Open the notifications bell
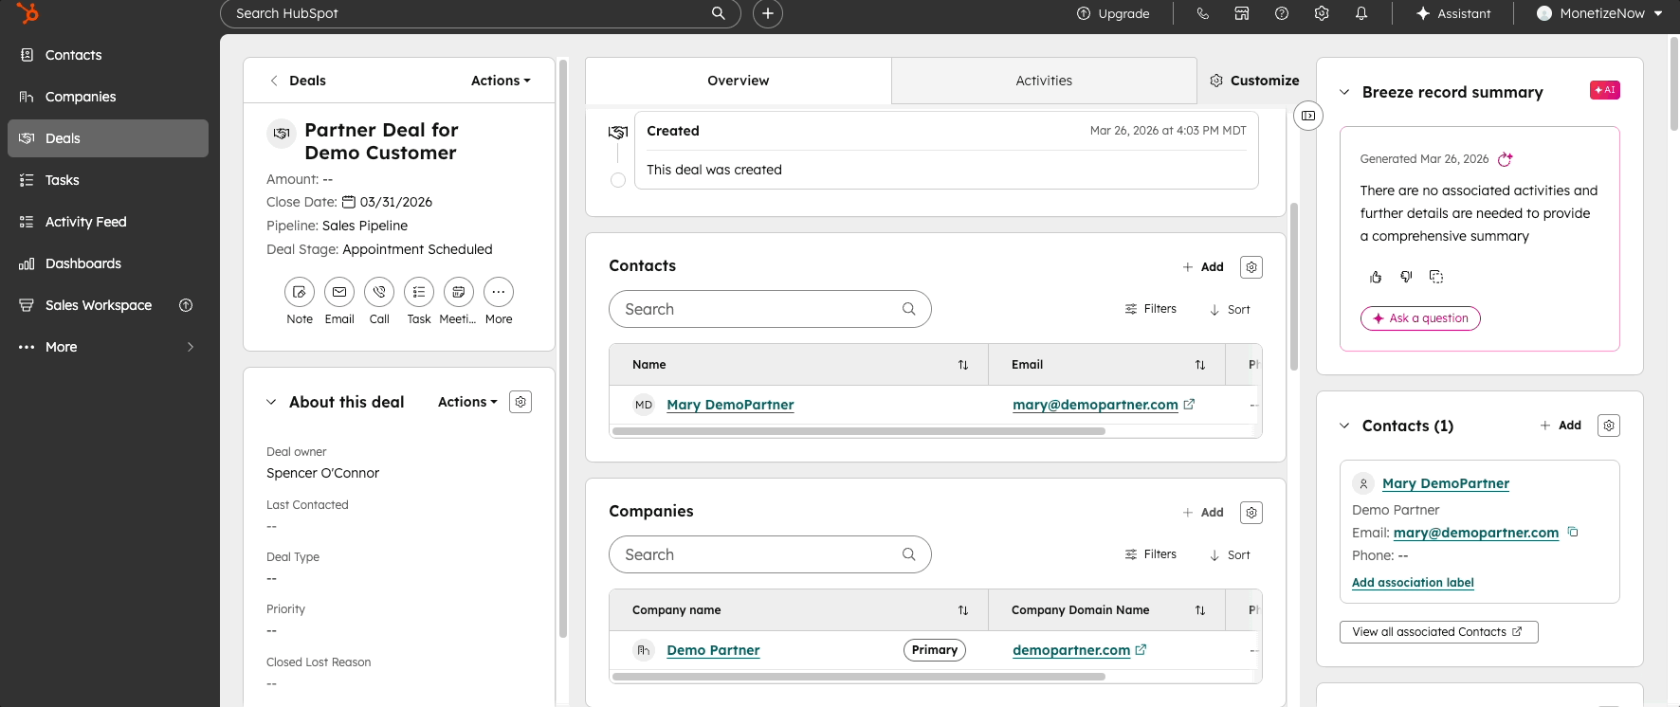Image resolution: width=1680 pixels, height=707 pixels. tap(1361, 13)
